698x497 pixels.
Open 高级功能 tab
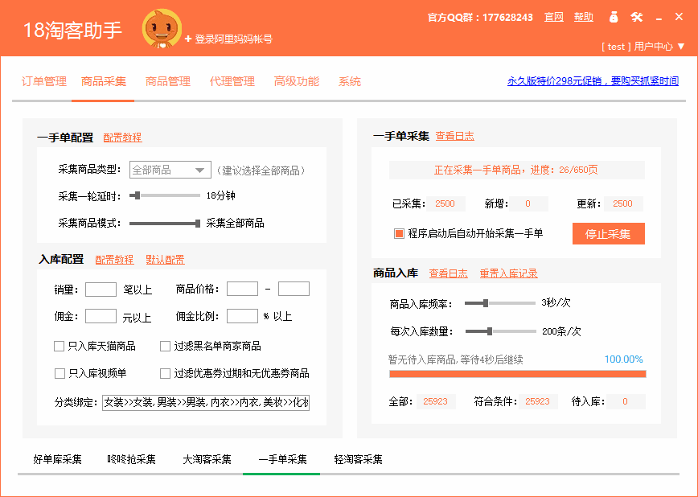click(x=297, y=81)
